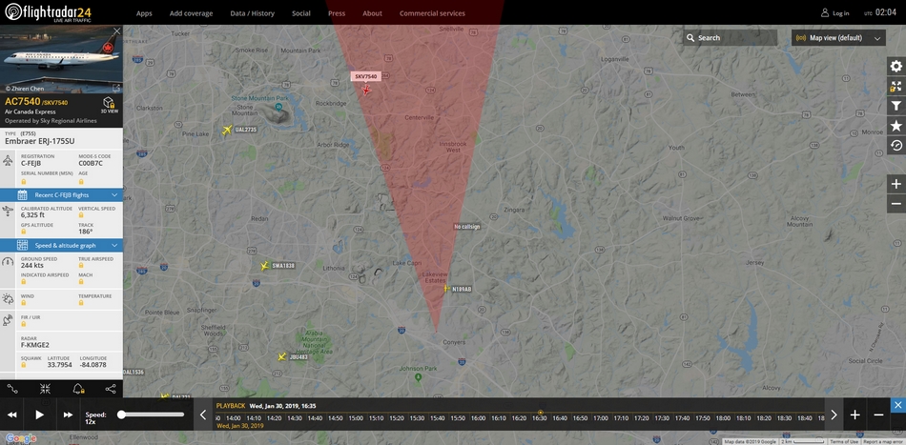Click the red SKV7540 aircraft icon
Image resolution: width=906 pixels, height=445 pixels.
pyautogui.click(x=366, y=90)
